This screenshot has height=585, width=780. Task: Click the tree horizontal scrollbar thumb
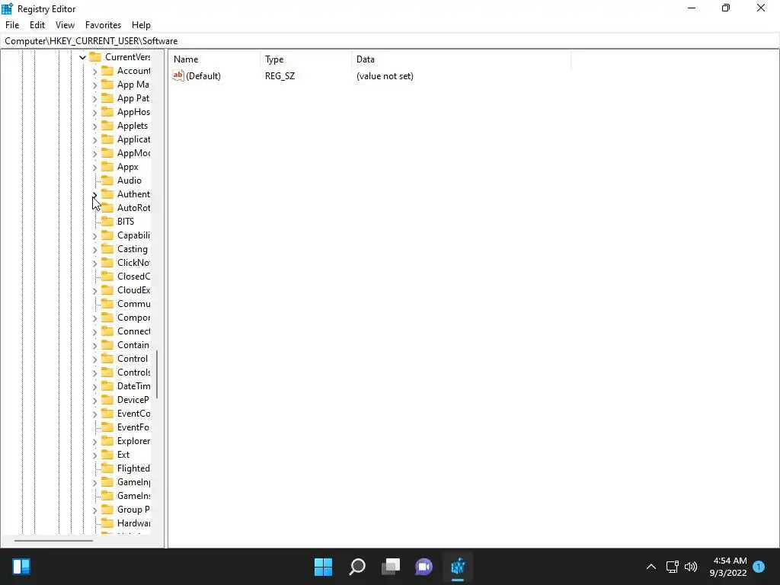click(53, 540)
